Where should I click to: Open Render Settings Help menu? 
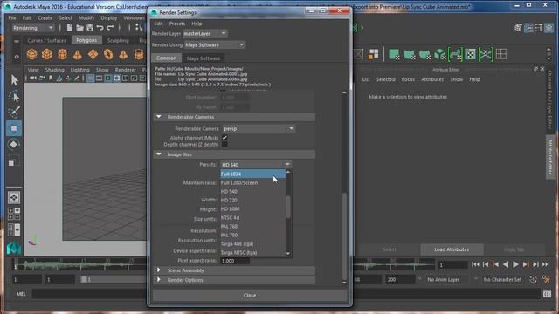pos(197,24)
